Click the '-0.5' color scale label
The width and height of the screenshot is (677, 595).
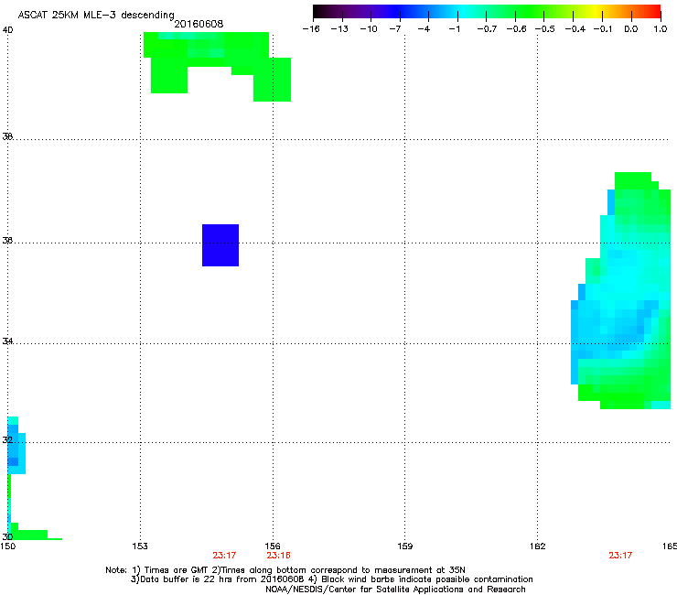pyautogui.click(x=545, y=29)
